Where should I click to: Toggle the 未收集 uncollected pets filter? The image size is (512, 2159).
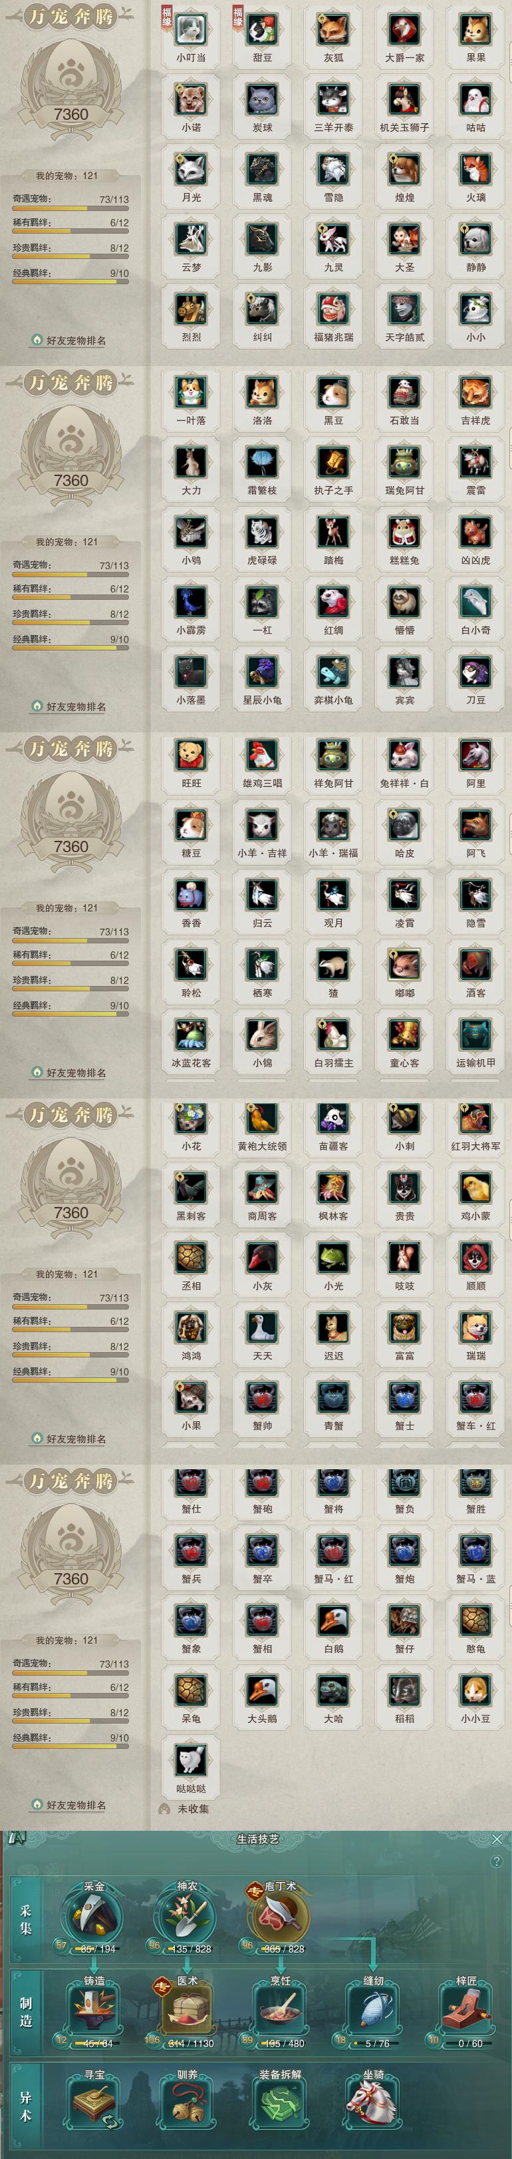184,1809
